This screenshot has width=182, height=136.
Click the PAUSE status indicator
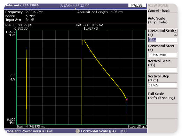click(x=137, y=6)
